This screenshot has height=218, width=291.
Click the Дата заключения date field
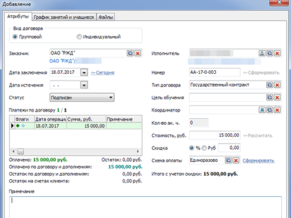[x=65, y=73]
